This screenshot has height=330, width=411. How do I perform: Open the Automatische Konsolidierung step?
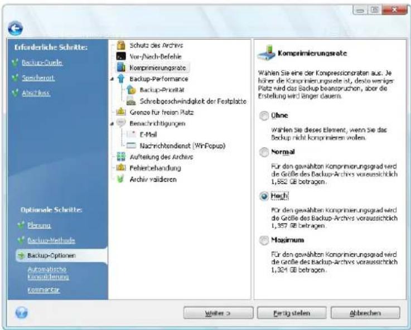click(48, 273)
